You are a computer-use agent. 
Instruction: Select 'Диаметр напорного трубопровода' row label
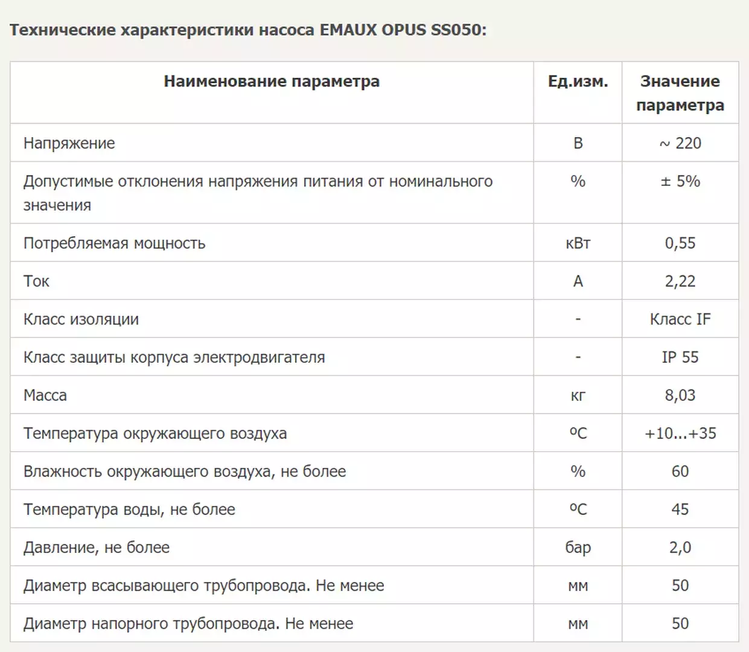point(188,624)
